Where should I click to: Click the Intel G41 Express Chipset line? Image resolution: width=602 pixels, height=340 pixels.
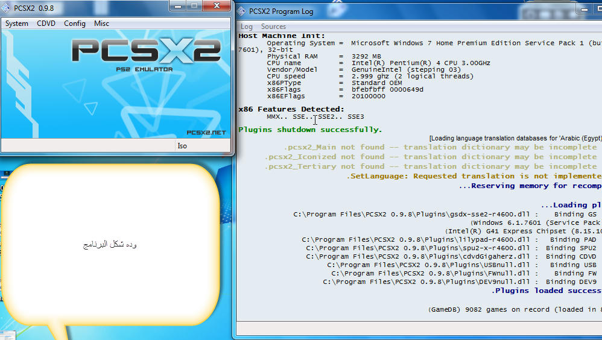524,231
